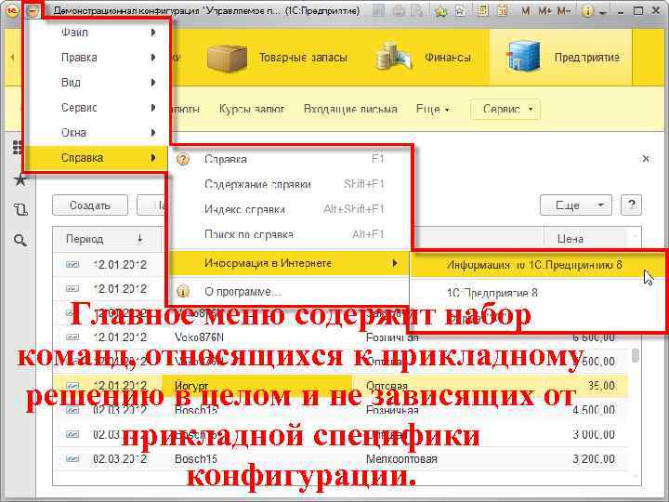This screenshot has height=502, width=669.
Task: Open Favorites star in the left sidebar
Action: 20,179
